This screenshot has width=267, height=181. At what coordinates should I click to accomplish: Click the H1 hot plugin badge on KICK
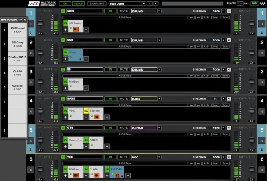click(76, 29)
